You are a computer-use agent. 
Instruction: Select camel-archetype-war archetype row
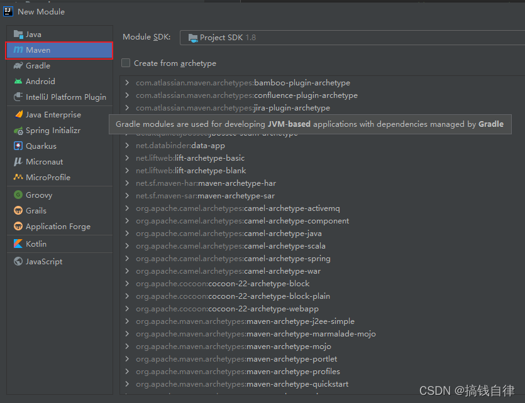click(322, 271)
